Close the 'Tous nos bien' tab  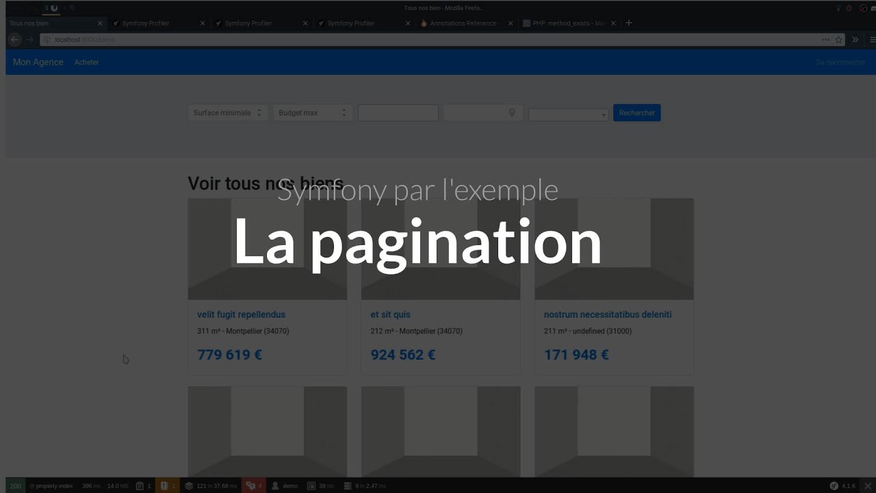coord(100,23)
